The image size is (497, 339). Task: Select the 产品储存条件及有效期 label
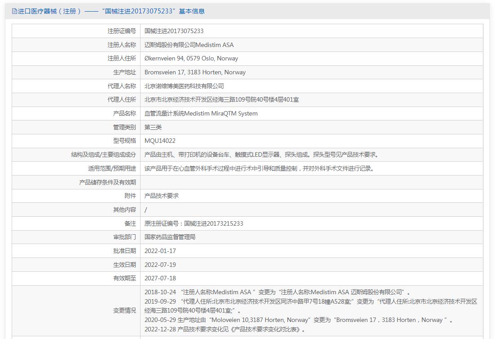[107, 182]
